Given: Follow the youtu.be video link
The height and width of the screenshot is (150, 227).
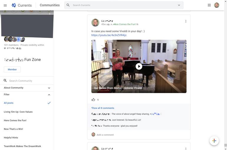Looking at the screenshot, I should click(109, 35).
